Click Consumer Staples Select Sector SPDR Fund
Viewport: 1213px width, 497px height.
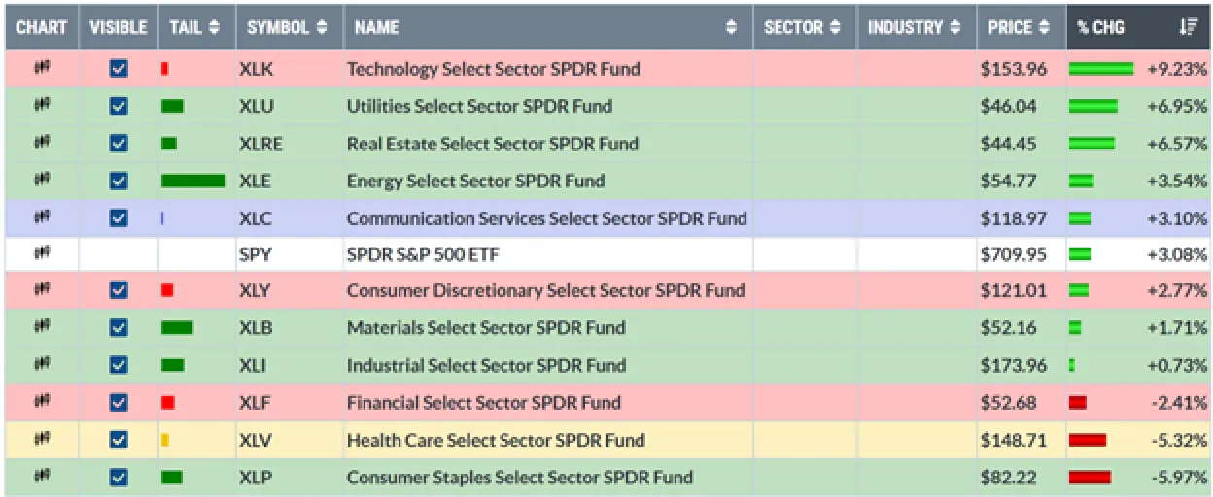point(520,477)
